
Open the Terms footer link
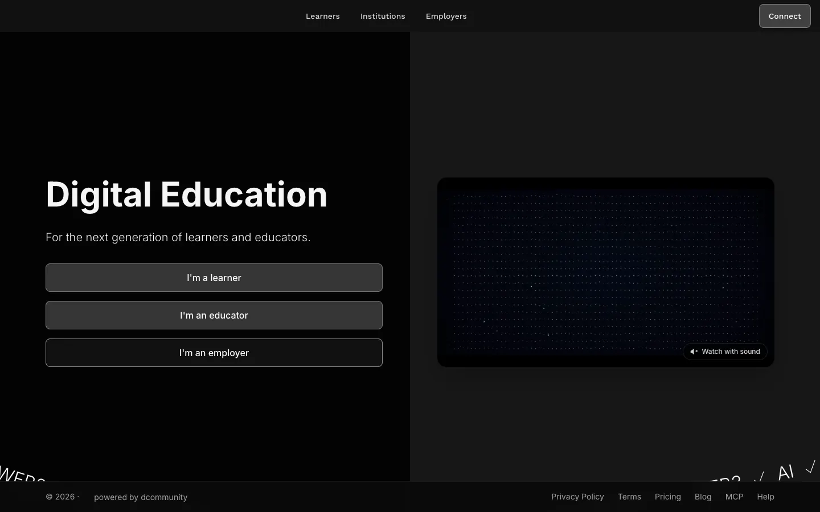click(629, 497)
